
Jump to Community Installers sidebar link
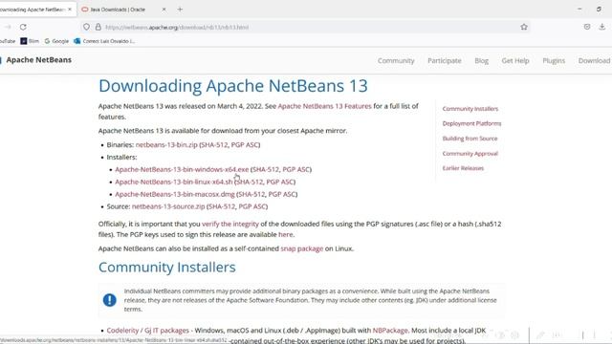pyautogui.click(x=470, y=109)
